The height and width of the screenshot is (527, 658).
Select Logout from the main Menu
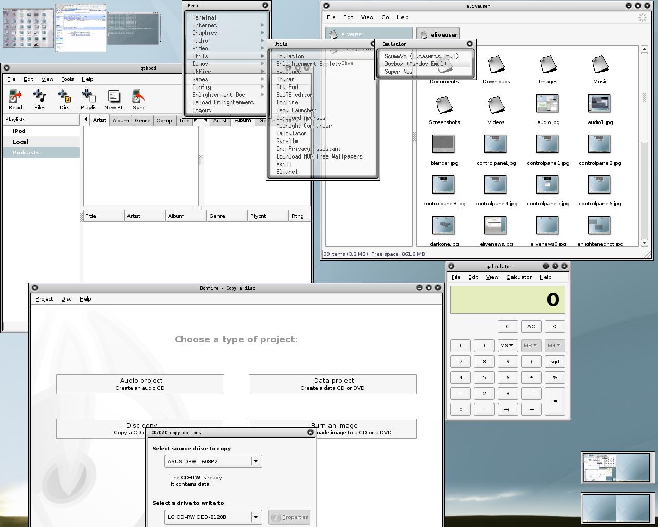pos(227,110)
